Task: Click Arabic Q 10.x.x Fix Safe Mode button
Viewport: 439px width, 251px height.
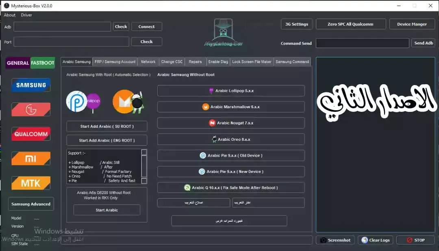Action: point(231,188)
